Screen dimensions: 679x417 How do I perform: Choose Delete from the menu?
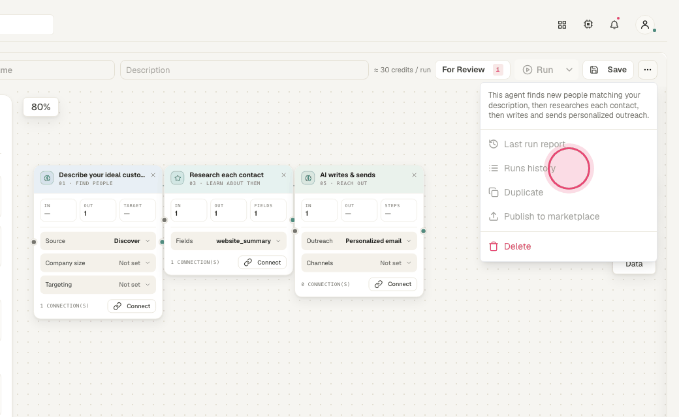pos(569,246)
